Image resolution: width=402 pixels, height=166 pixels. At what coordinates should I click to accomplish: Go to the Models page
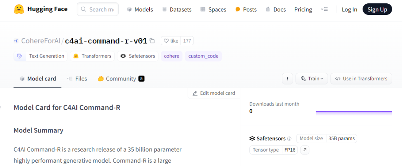tap(140, 10)
